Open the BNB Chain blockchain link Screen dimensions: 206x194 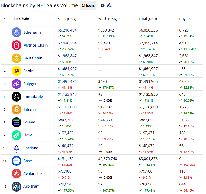point(33,58)
